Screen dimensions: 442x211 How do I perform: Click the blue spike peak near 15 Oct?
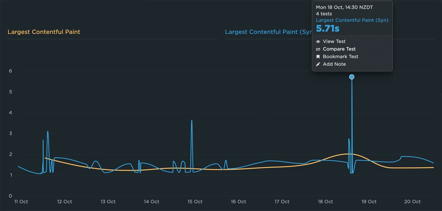pos(192,121)
